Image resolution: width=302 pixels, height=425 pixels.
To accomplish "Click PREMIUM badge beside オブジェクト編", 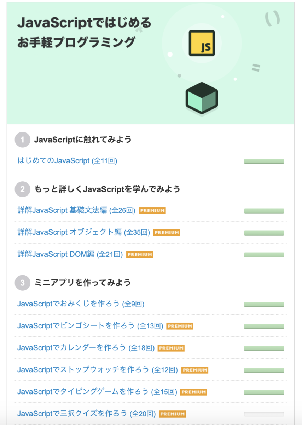I will click(167, 233).
